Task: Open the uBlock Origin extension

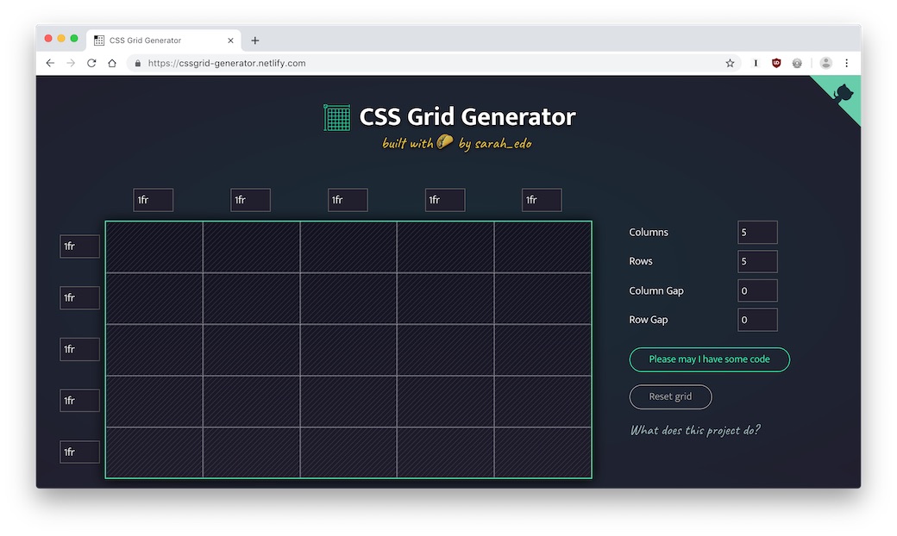Action: point(776,63)
